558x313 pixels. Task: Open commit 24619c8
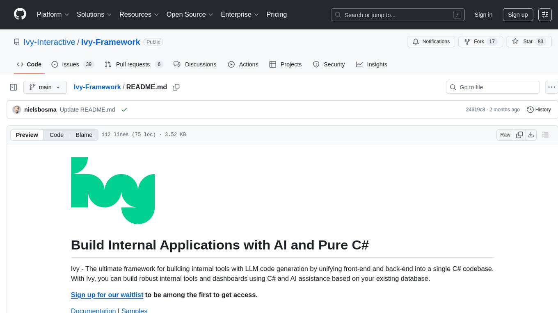click(476, 110)
